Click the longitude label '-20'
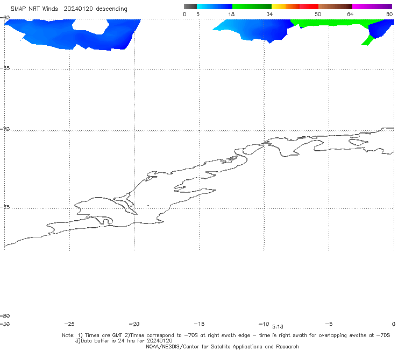 point(134,324)
